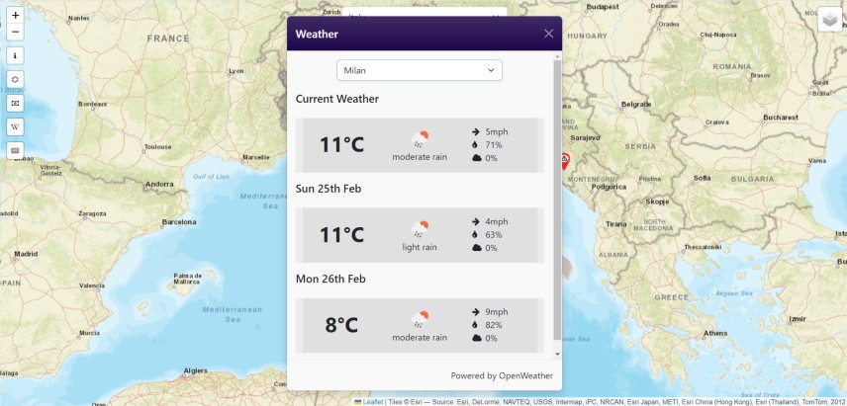Click the 'light rain' description

[x=420, y=248]
